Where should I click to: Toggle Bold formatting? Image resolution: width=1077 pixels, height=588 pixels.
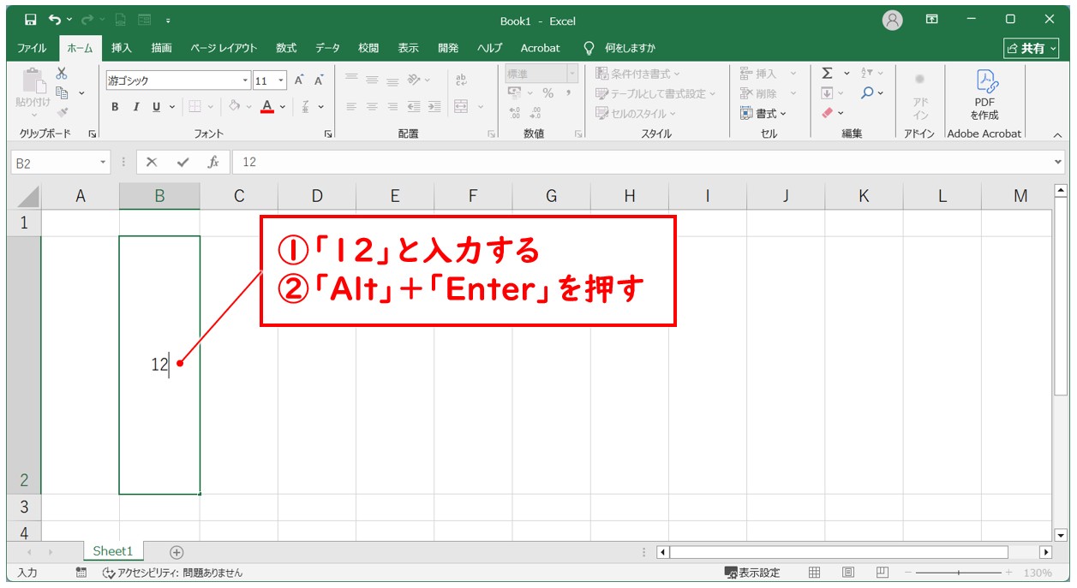115,107
